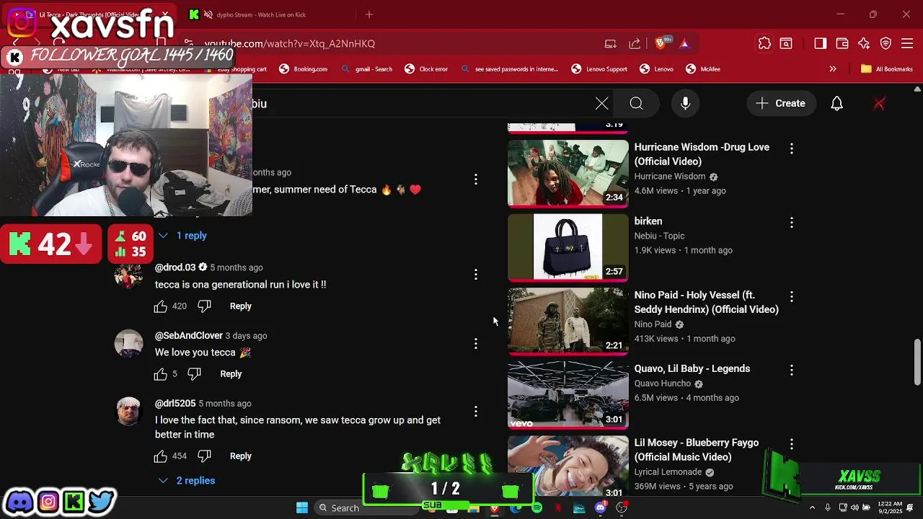Viewport: 923px width, 519px height.
Task: Show hidden system tray icons
Action: click(812, 507)
